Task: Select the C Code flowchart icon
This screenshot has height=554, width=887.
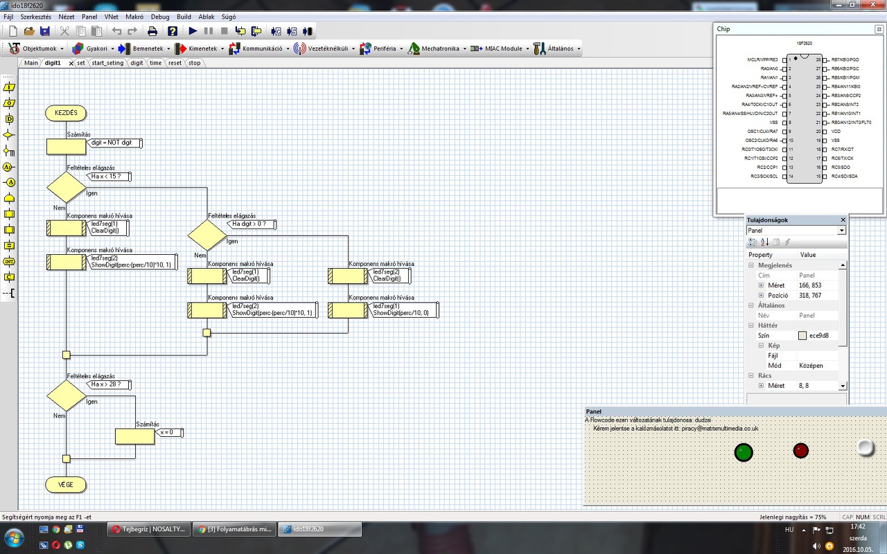Action: (x=9, y=278)
